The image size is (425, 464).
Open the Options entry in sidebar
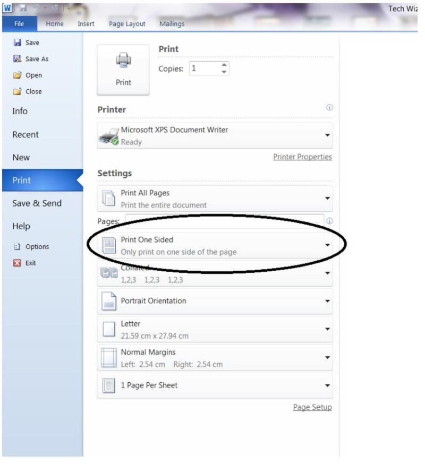pos(31,246)
